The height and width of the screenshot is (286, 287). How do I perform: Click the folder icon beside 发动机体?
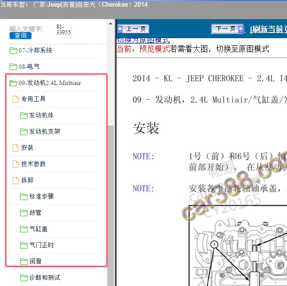[x=24, y=116]
